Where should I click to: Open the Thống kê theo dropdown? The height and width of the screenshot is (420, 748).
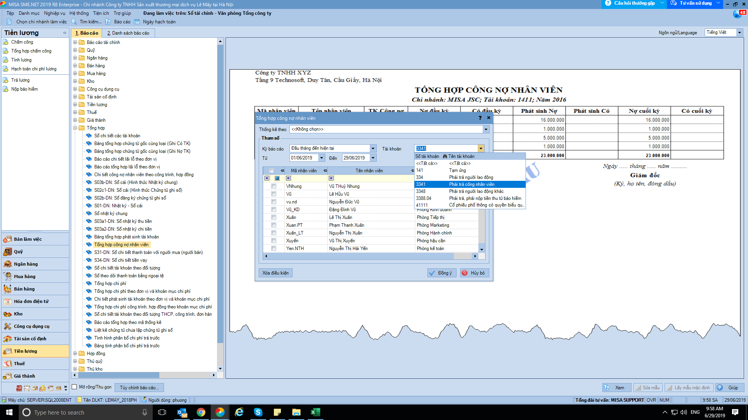pyautogui.click(x=486, y=129)
